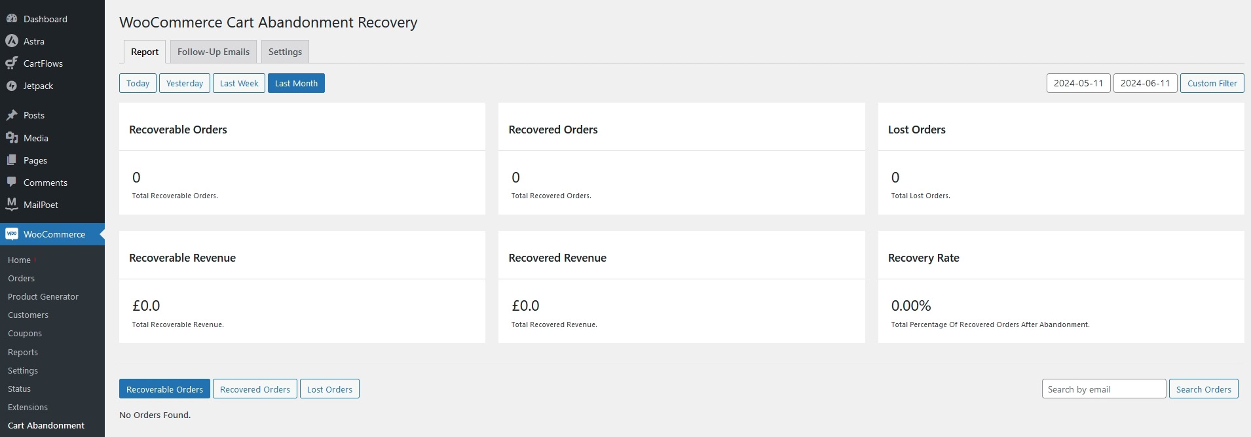Go to WooCommerce Home submenu

19,260
